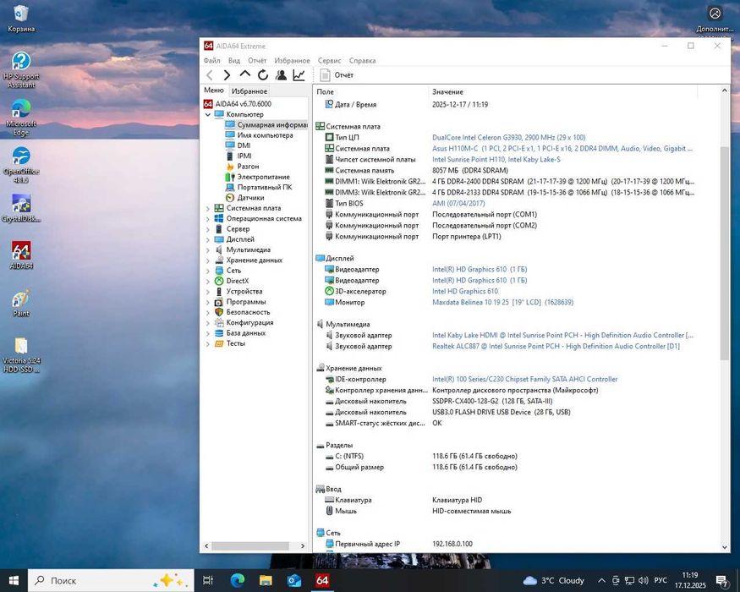The height and width of the screenshot is (592, 740).
Task: Open the CrystalDisk desktop shortcut
Action: pyautogui.click(x=21, y=208)
